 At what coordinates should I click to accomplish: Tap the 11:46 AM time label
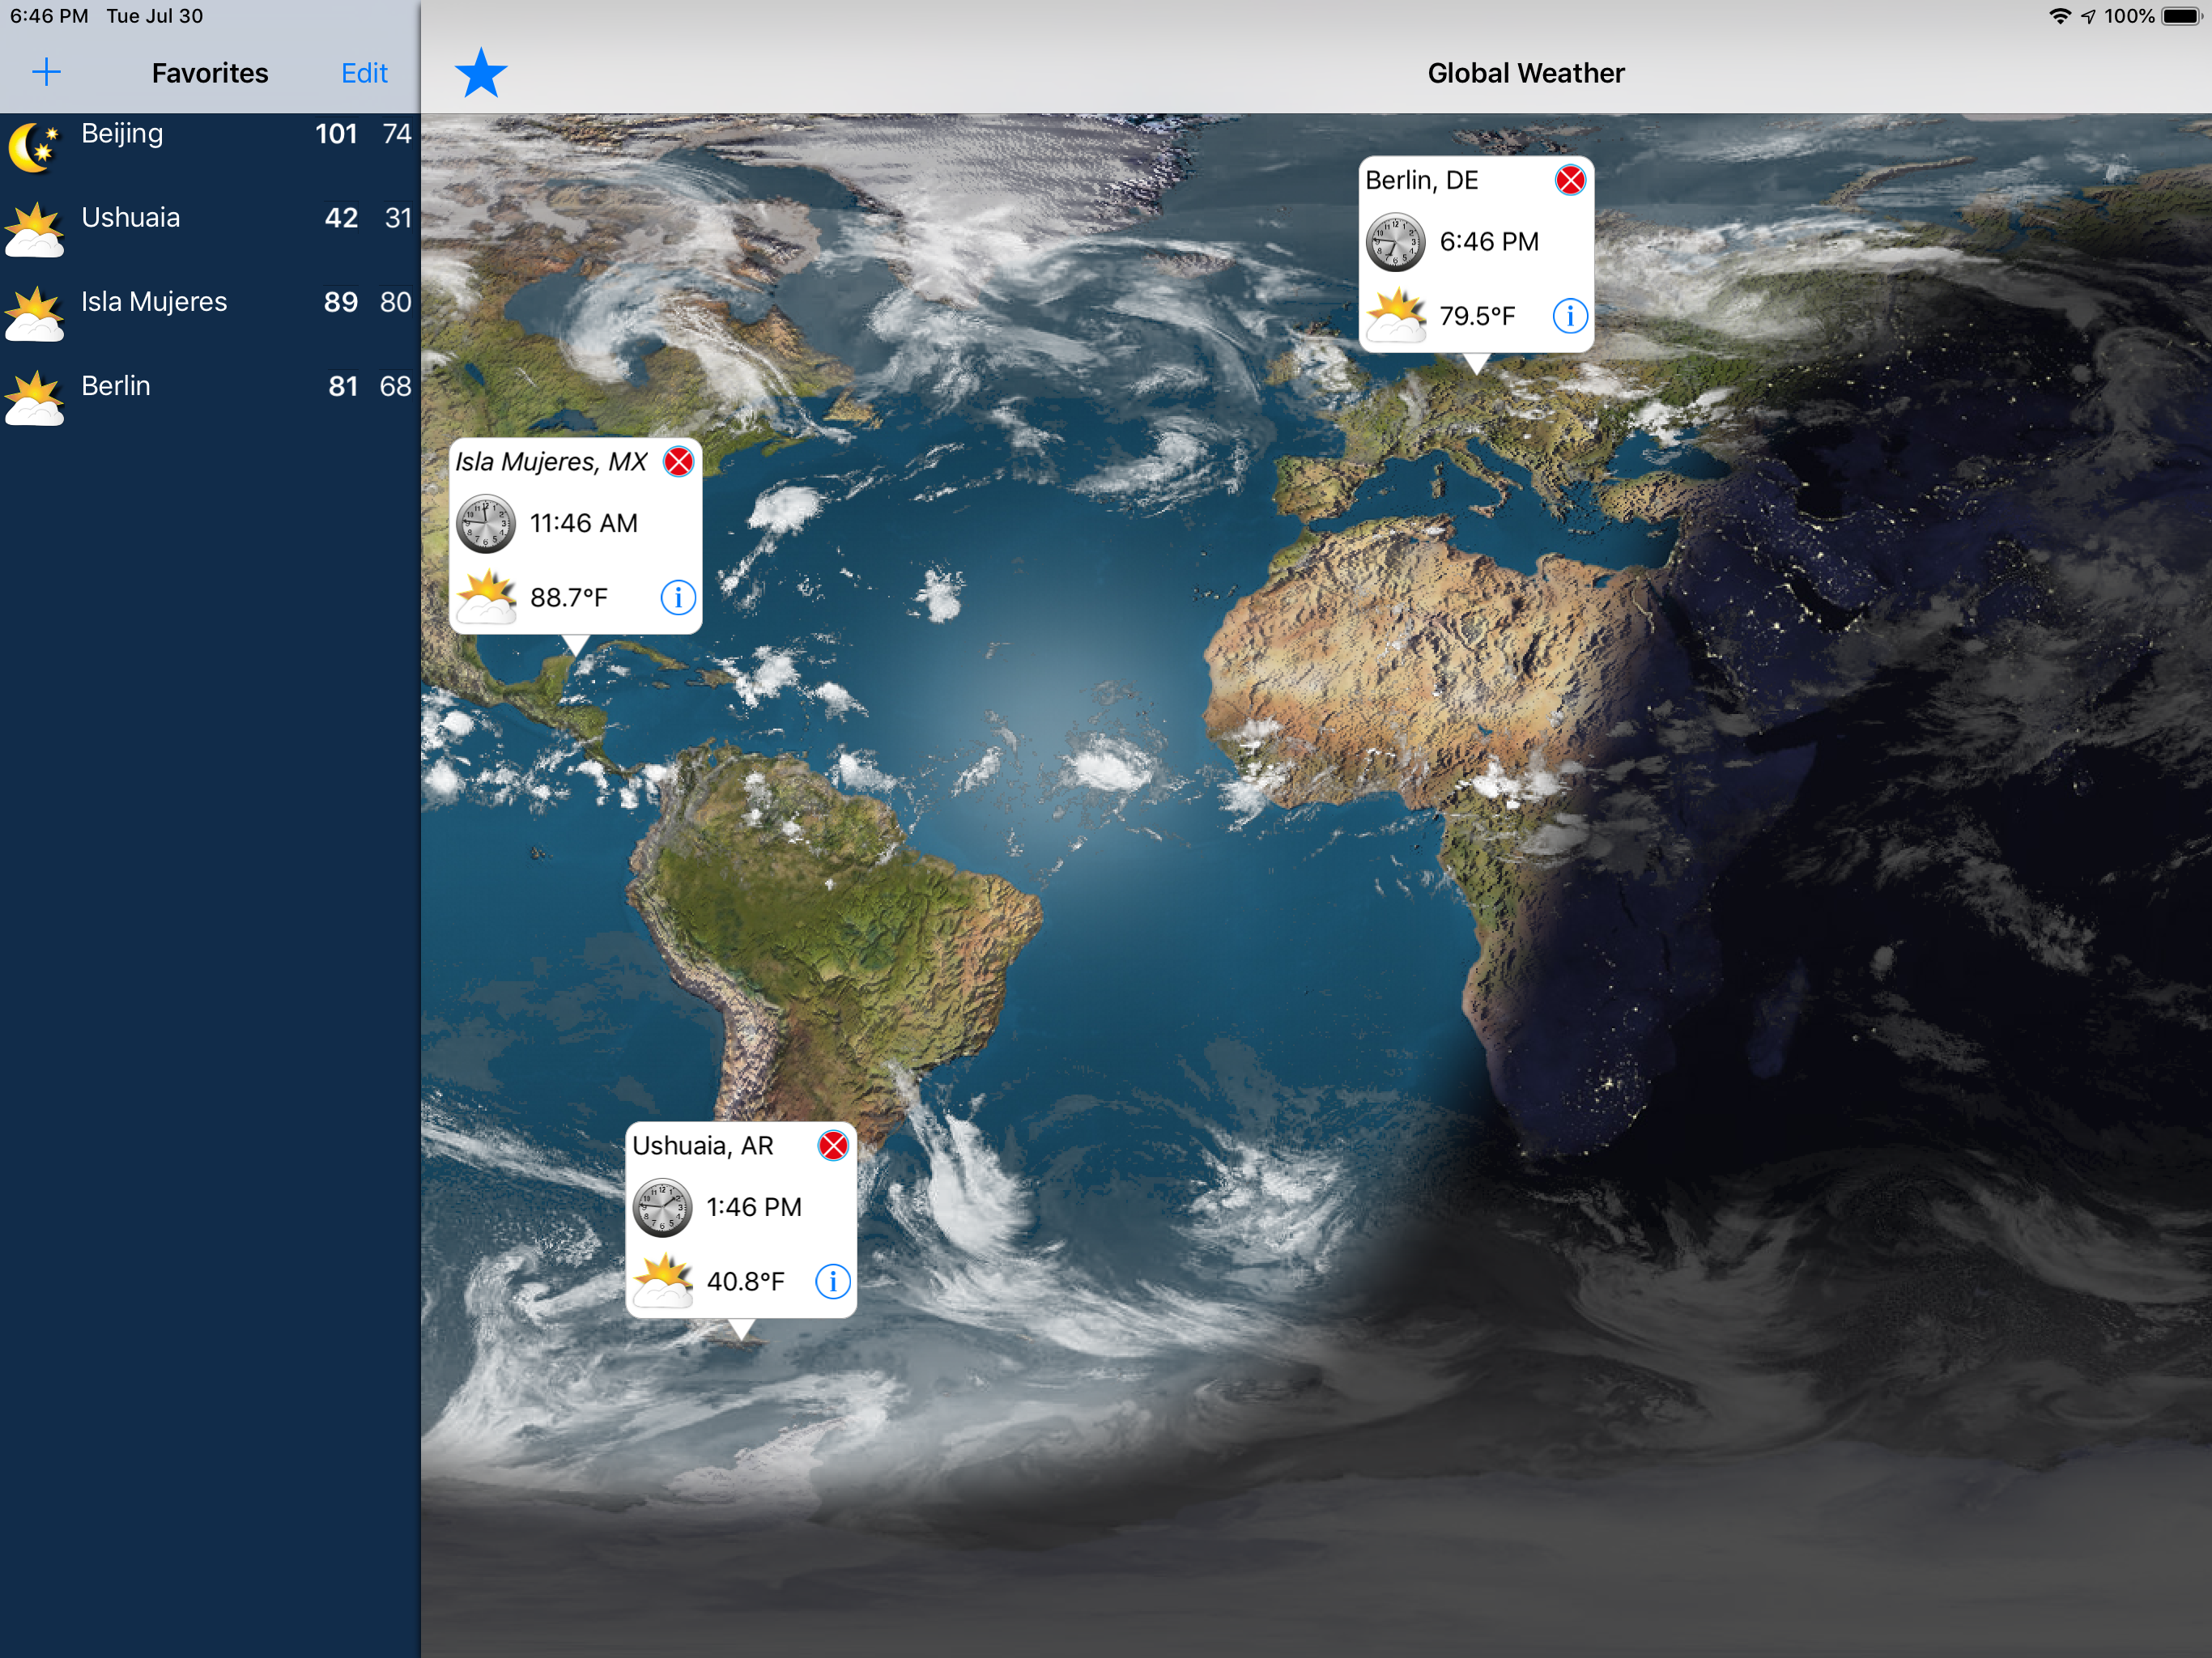(x=583, y=523)
